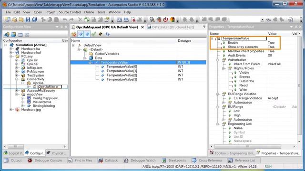Image resolution: width=305 pixels, height=171 pixels.
Task: Click the magnifier Online Settings toolbar icon
Action: click(152, 19)
